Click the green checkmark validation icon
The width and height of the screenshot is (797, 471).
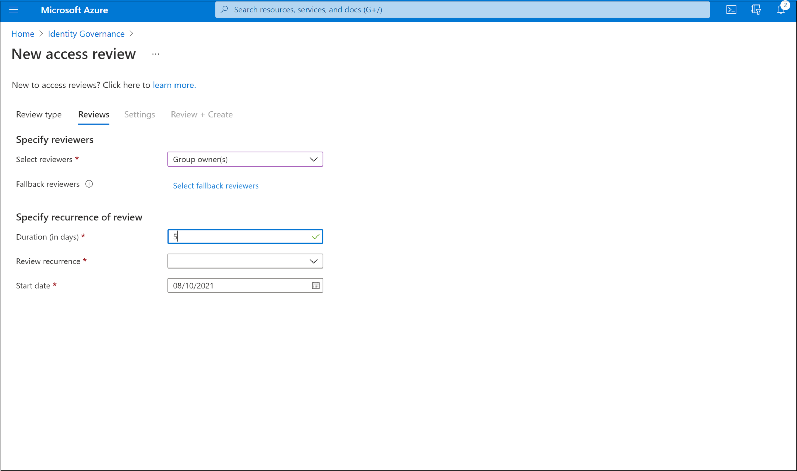315,236
